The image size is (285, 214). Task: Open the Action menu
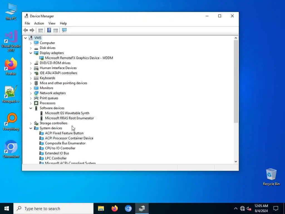39,23
